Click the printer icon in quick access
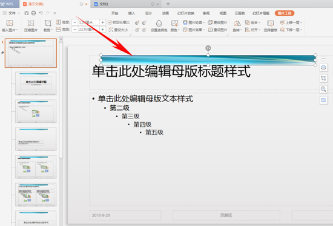Image resolution: width=333 pixels, height=226 pixels. (x=33, y=13)
